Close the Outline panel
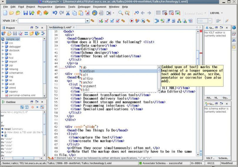The width and height of the screenshot is (238, 167). point(42,102)
